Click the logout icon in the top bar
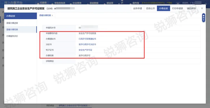The width and height of the screenshot is (210, 108). (x=206, y=4)
